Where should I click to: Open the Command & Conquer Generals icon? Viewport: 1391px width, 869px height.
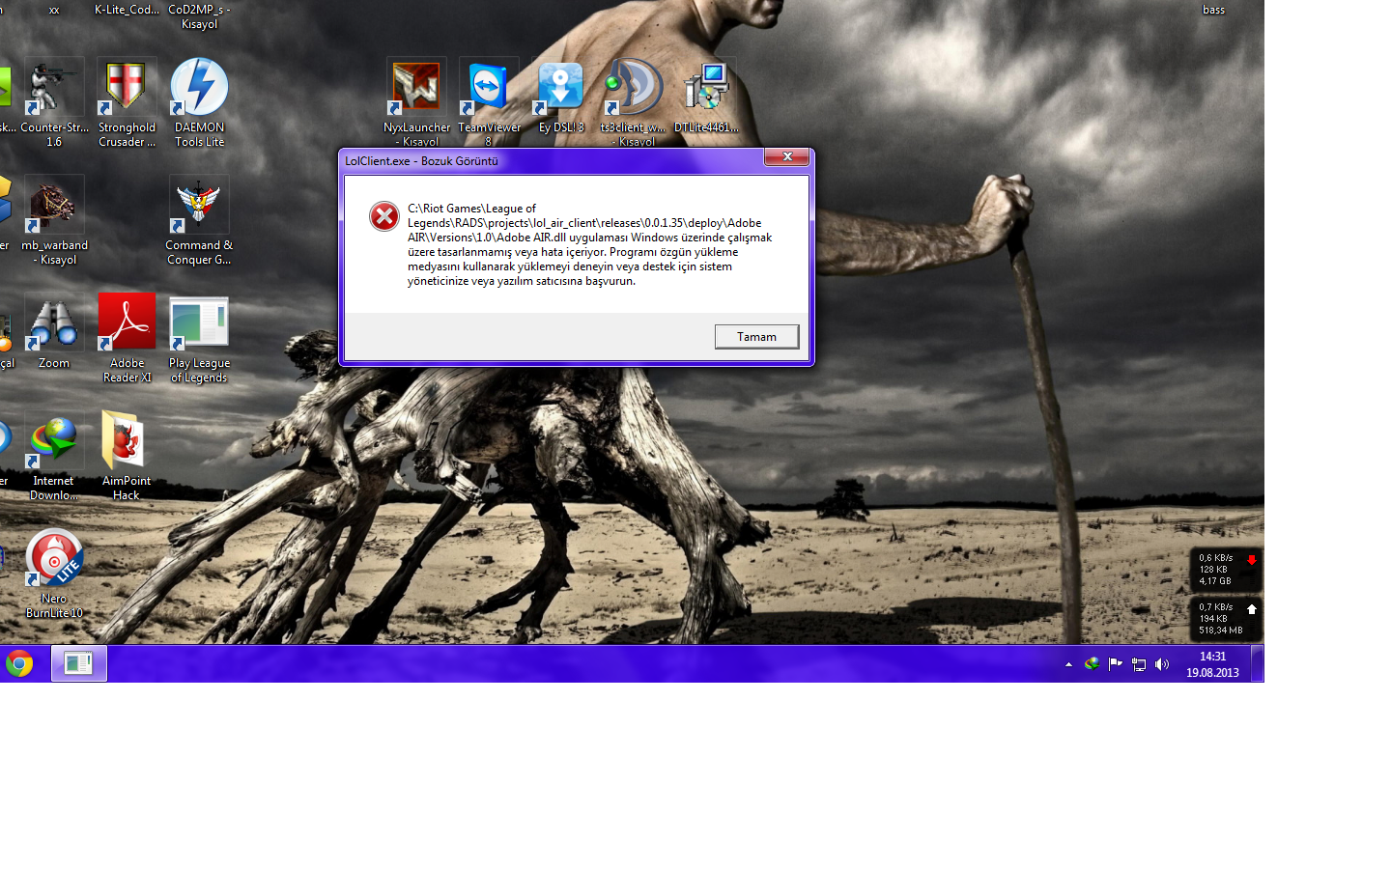coord(199,220)
